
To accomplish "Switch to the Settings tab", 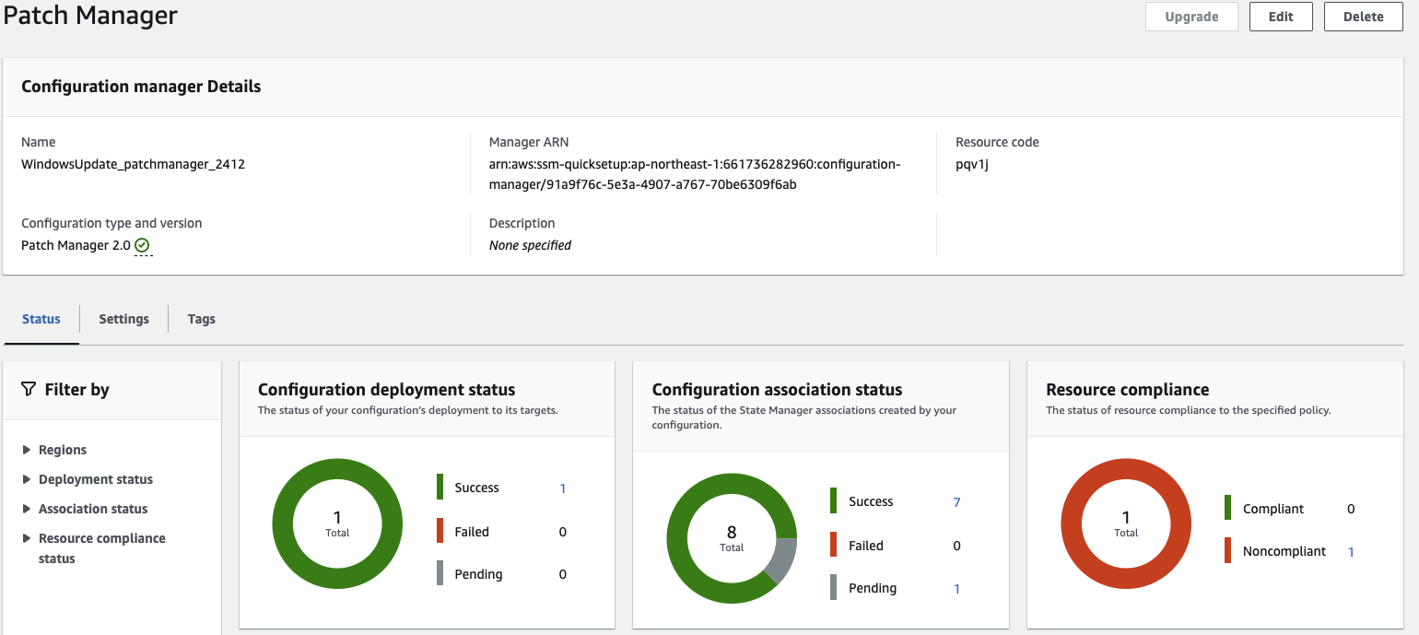I will 123,318.
